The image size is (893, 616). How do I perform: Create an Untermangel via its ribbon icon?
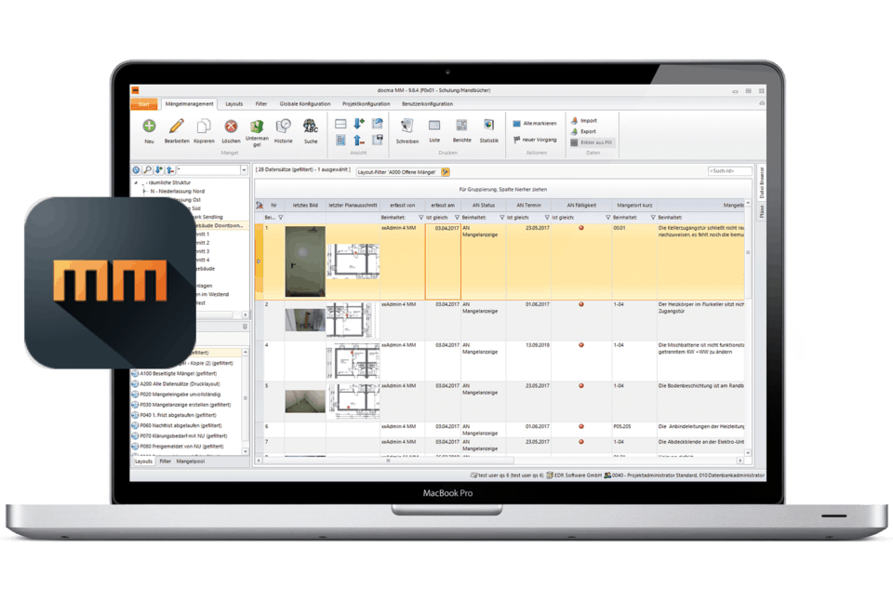(257, 126)
